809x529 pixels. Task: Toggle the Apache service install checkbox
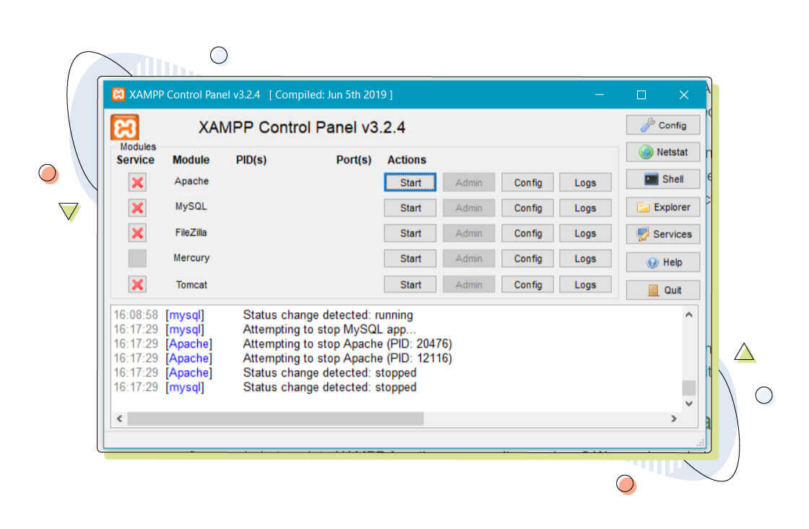137,182
